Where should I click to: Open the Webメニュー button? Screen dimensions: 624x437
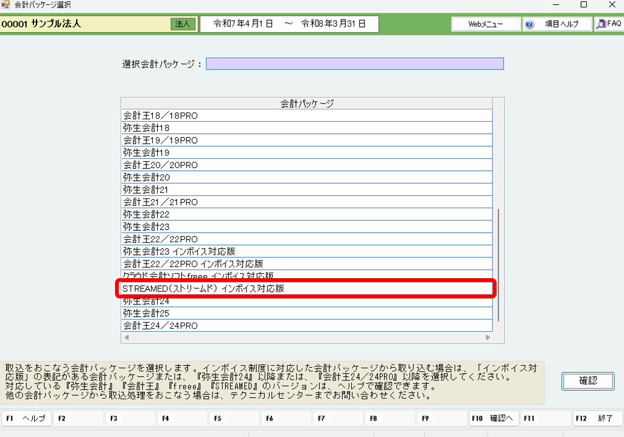[x=485, y=24]
